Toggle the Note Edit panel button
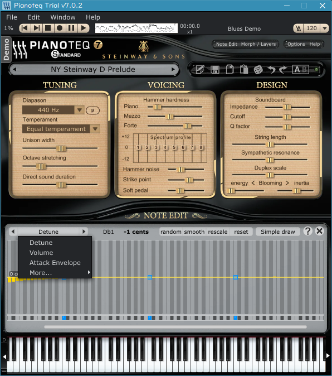The width and height of the screenshot is (332, 376). [x=227, y=44]
